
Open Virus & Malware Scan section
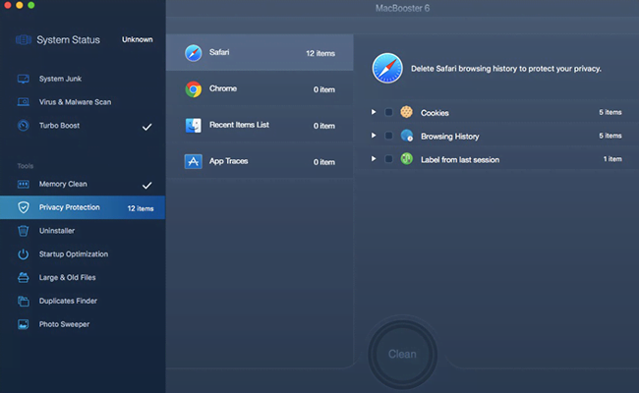coord(83,102)
